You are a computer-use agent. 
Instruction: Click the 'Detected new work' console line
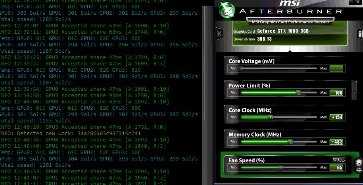click(70, 134)
